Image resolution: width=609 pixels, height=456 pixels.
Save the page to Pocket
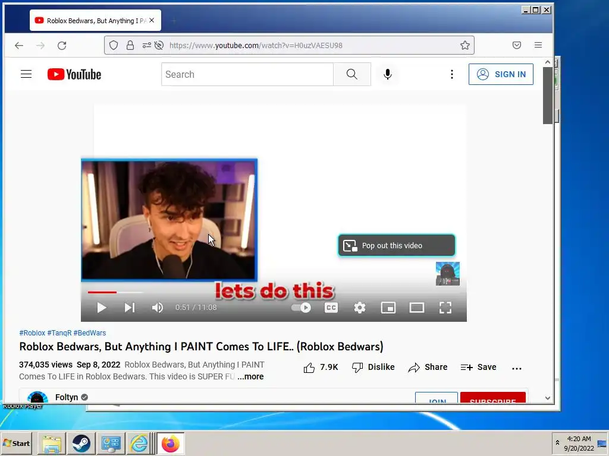click(x=517, y=45)
